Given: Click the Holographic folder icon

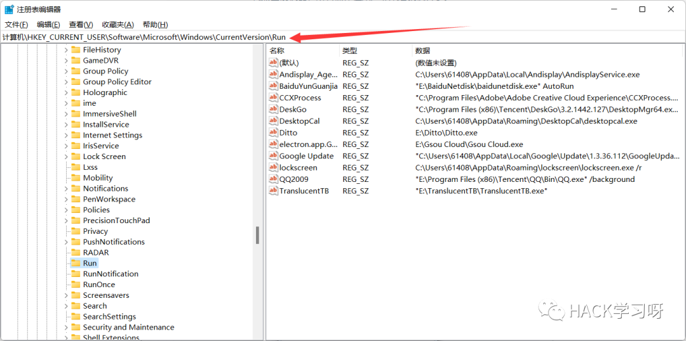Looking at the screenshot, I should point(76,93).
